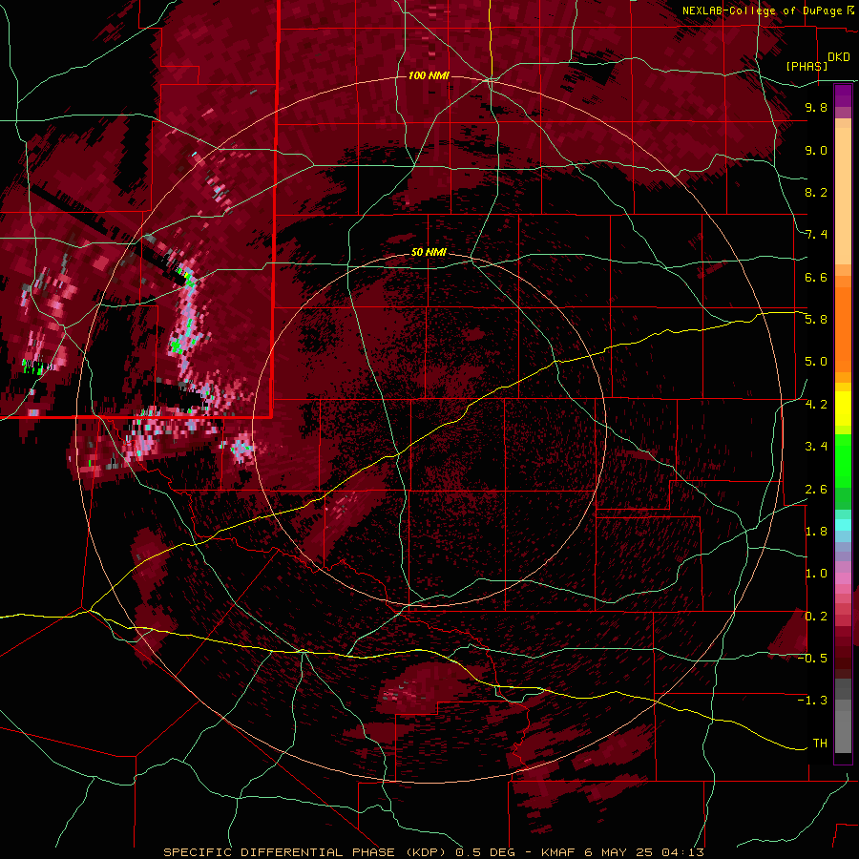Click the 3.4 legend value
The height and width of the screenshot is (859, 859).
coord(816,447)
